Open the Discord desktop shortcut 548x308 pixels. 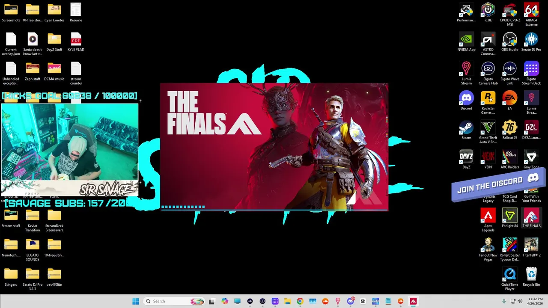(466, 101)
